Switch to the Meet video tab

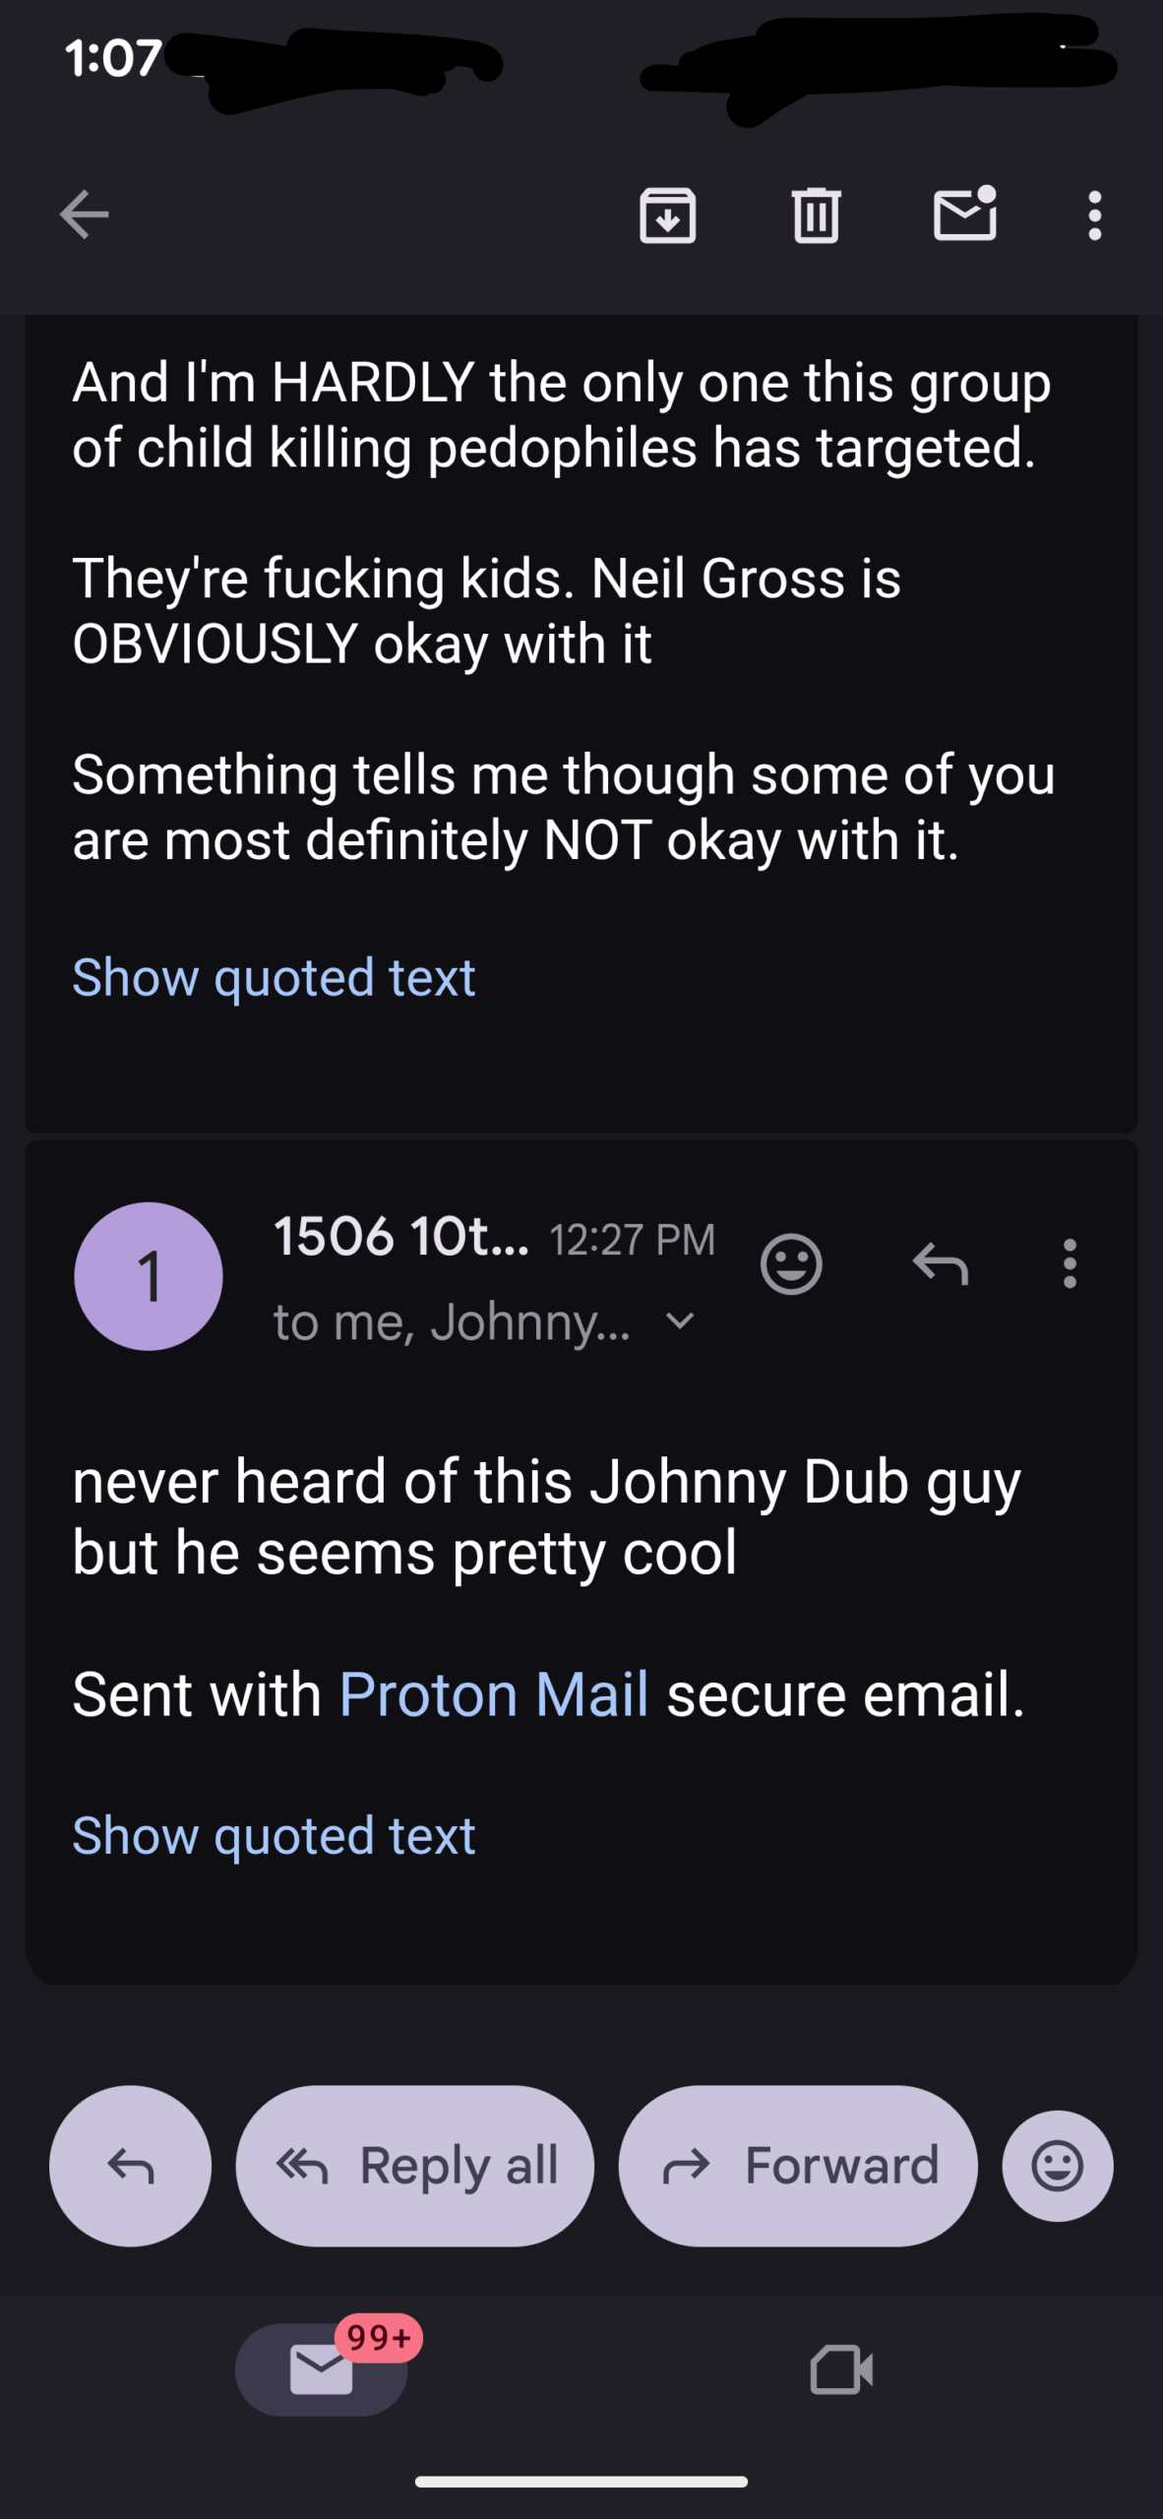[x=841, y=2369]
